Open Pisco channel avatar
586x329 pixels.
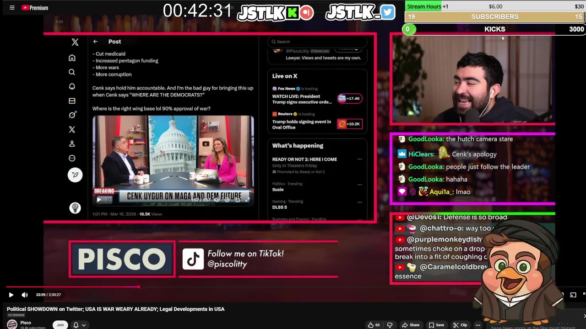[x=12, y=324]
